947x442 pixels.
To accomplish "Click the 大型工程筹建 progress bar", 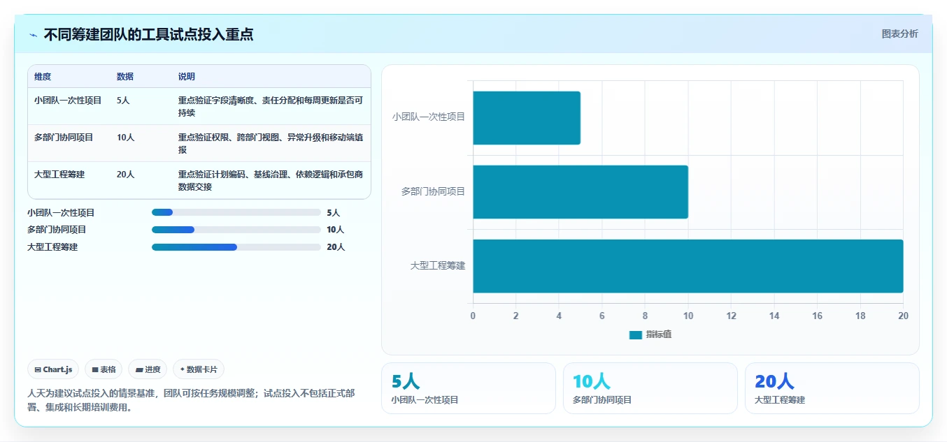I will pyautogui.click(x=236, y=246).
